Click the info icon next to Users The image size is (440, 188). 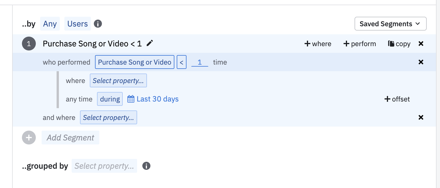click(x=98, y=24)
